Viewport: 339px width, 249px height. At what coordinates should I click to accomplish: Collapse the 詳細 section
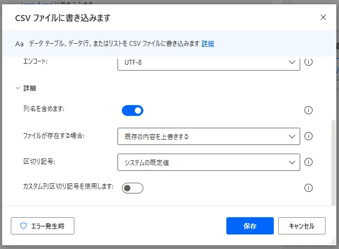pos(18,87)
